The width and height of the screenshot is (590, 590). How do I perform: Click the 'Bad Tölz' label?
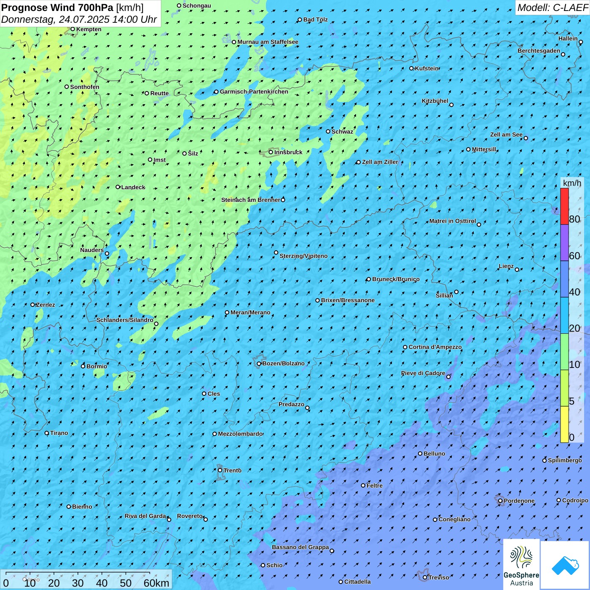(x=316, y=19)
